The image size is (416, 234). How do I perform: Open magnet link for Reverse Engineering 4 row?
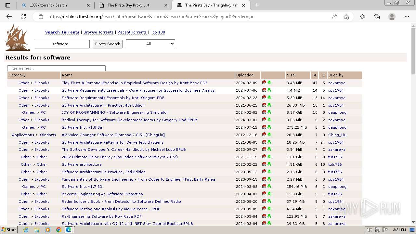pos(264,194)
